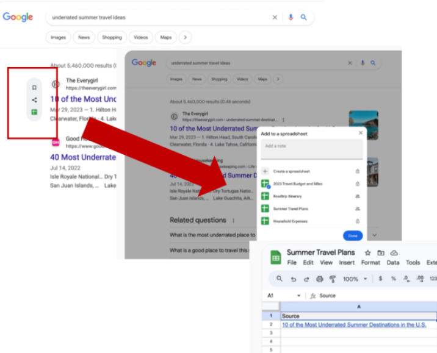The height and width of the screenshot is (353, 437).
Task: Click the microphone icon on the dimmed Google page
Action: pos(363,63)
